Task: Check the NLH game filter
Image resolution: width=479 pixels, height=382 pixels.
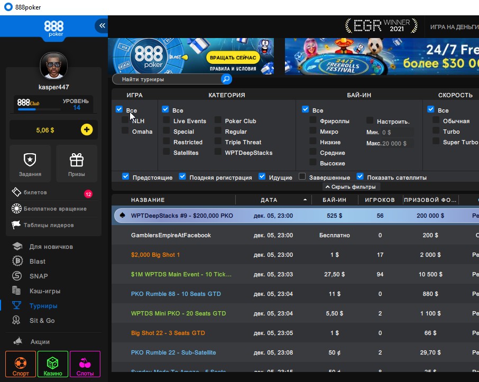Action: tap(125, 120)
